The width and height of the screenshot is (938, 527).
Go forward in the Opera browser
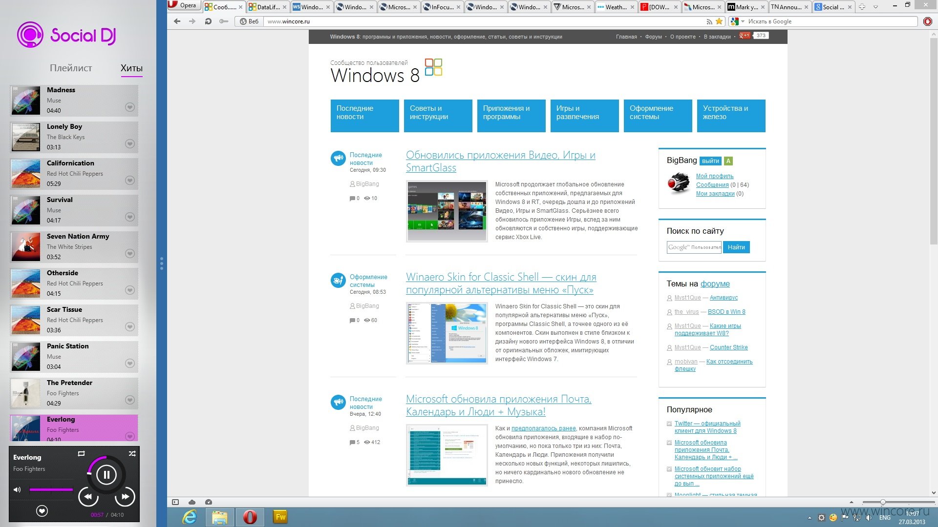192,21
